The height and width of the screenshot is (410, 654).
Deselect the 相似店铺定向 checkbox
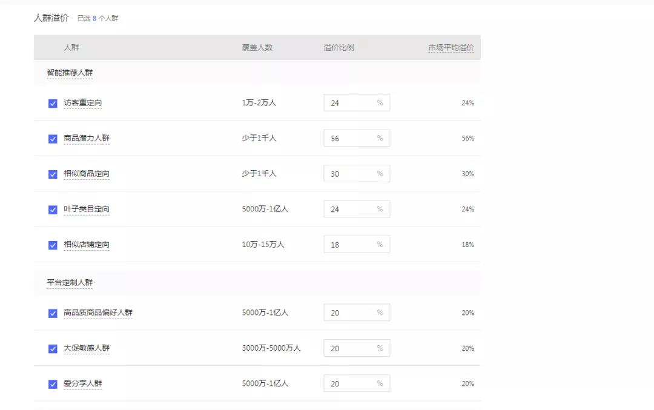point(53,245)
